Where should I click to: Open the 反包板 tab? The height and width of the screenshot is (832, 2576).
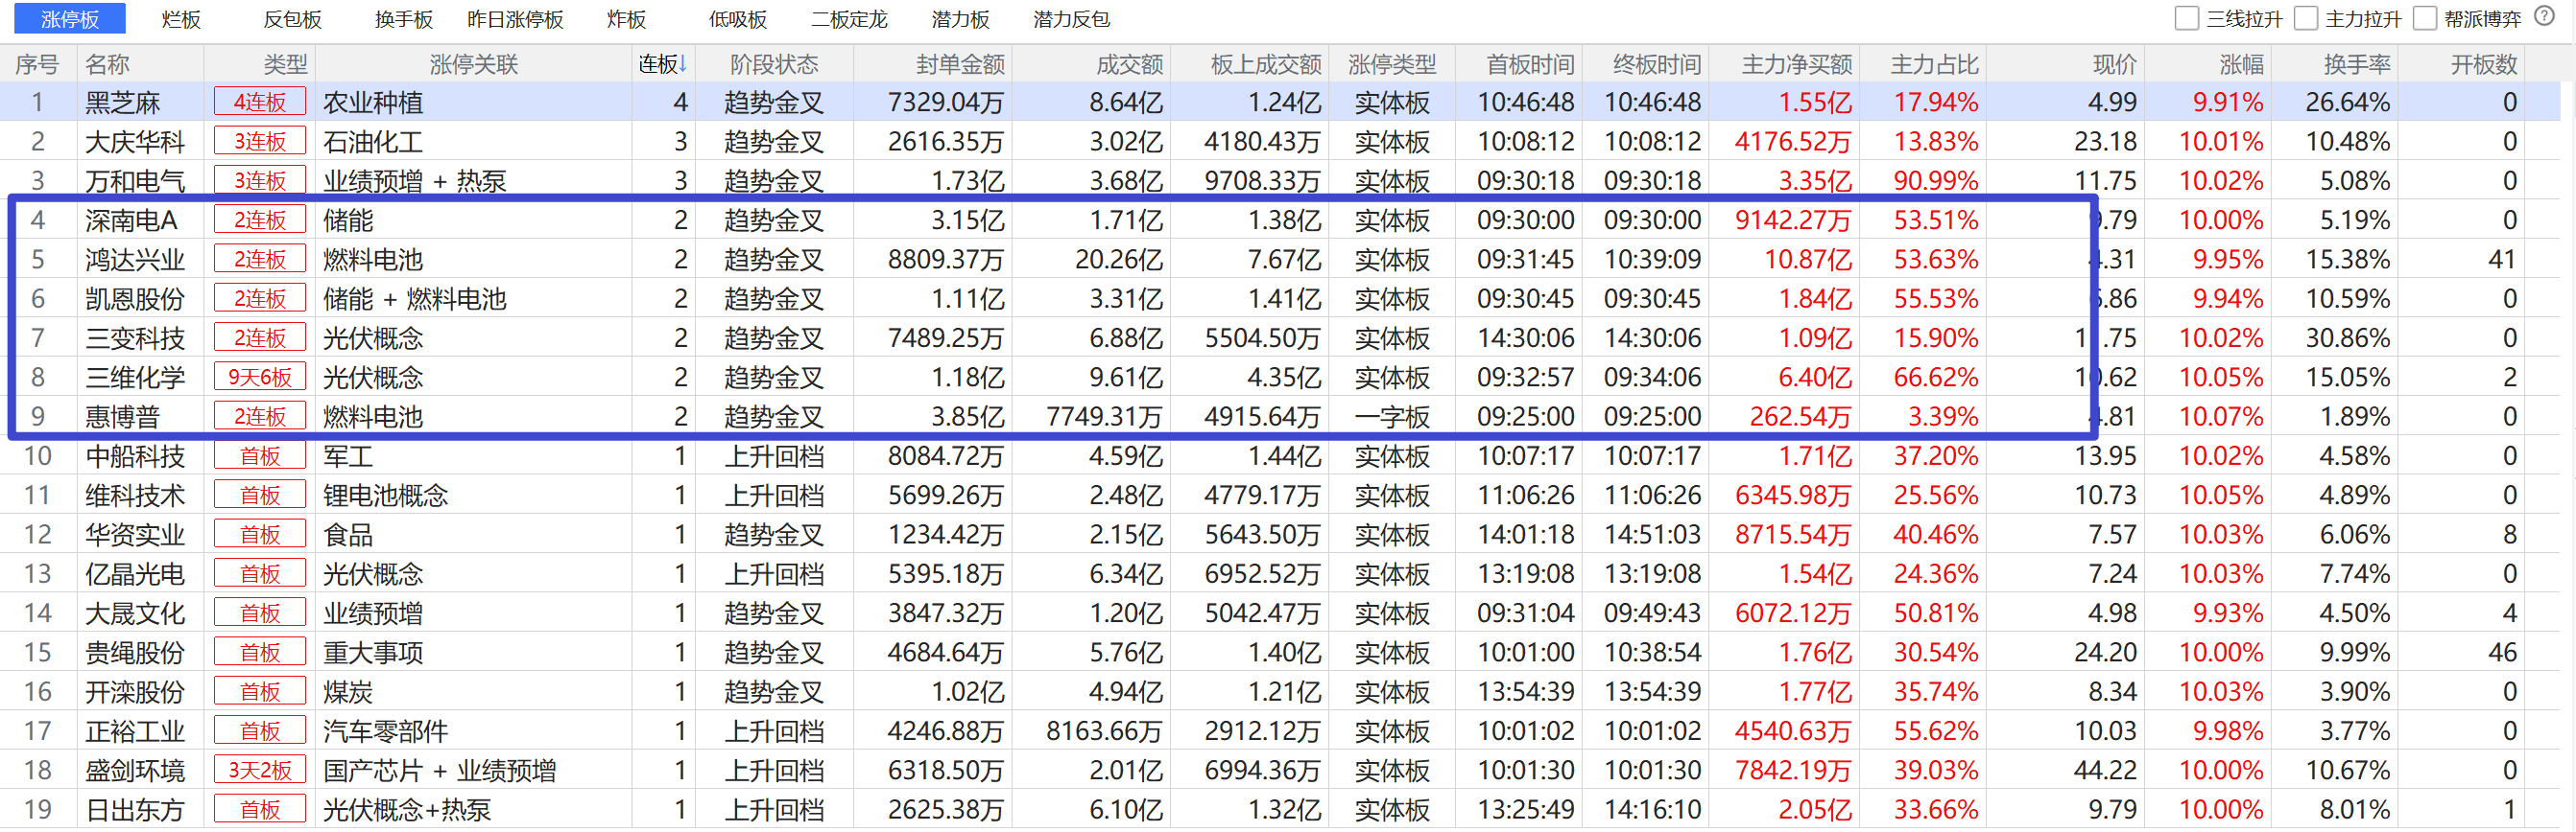coord(292,19)
